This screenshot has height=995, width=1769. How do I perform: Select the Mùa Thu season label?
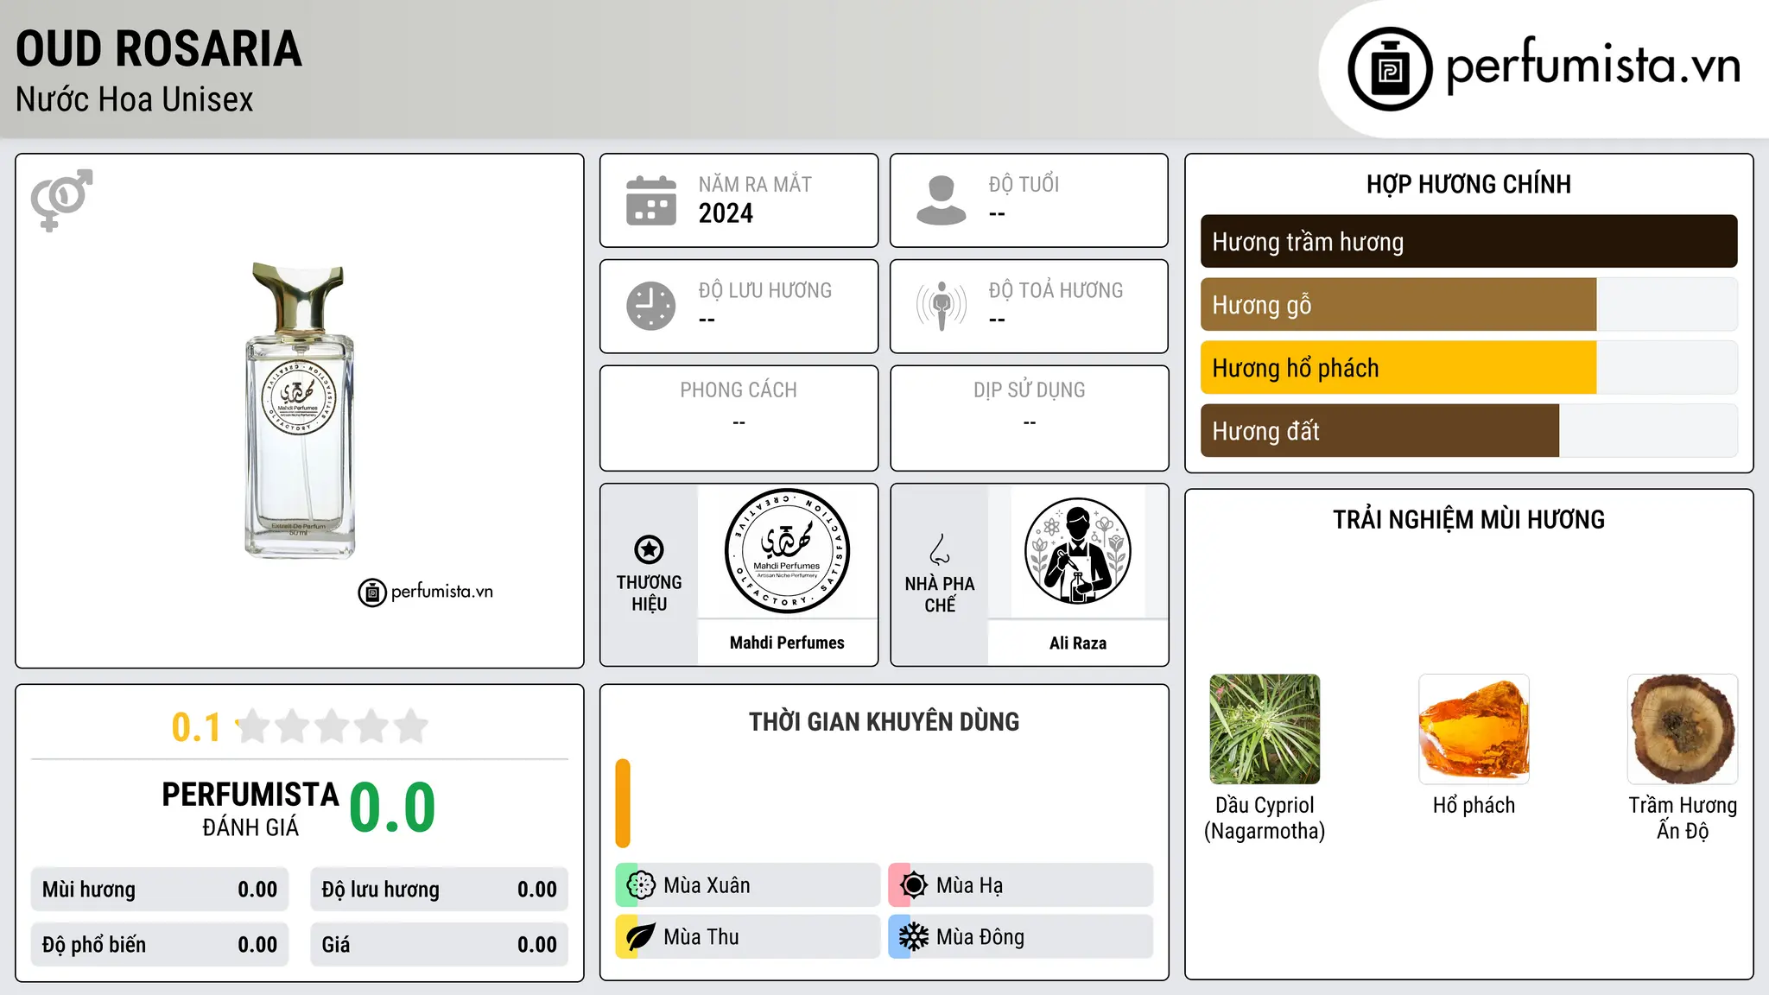point(701,937)
